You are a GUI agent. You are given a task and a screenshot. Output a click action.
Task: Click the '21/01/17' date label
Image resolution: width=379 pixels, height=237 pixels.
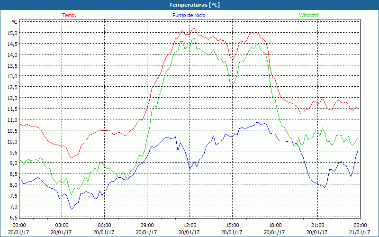click(x=360, y=232)
